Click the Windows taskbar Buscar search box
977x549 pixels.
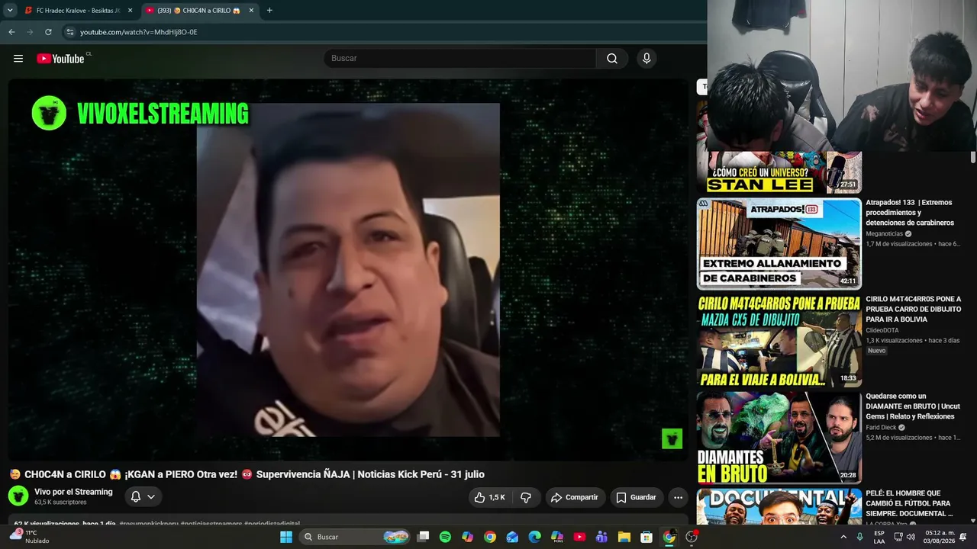tap(353, 537)
